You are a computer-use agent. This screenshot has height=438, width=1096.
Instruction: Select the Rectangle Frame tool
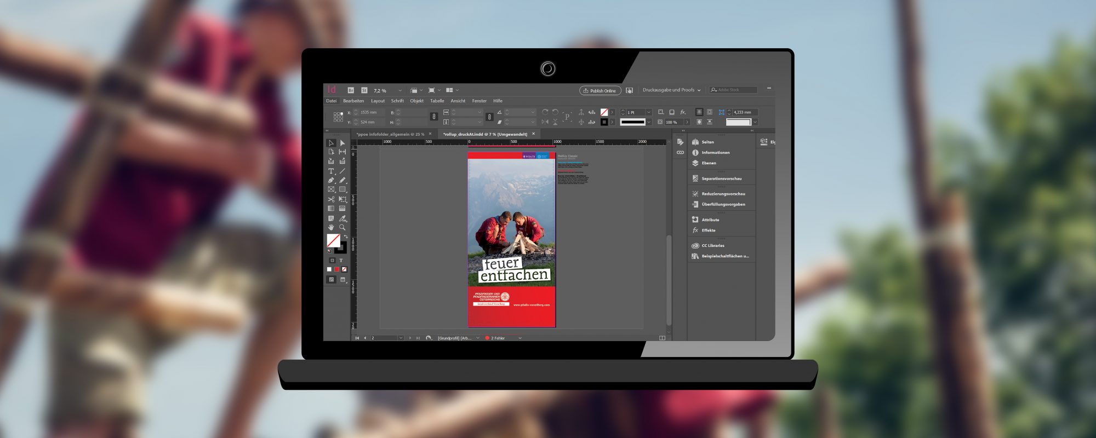click(331, 189)
